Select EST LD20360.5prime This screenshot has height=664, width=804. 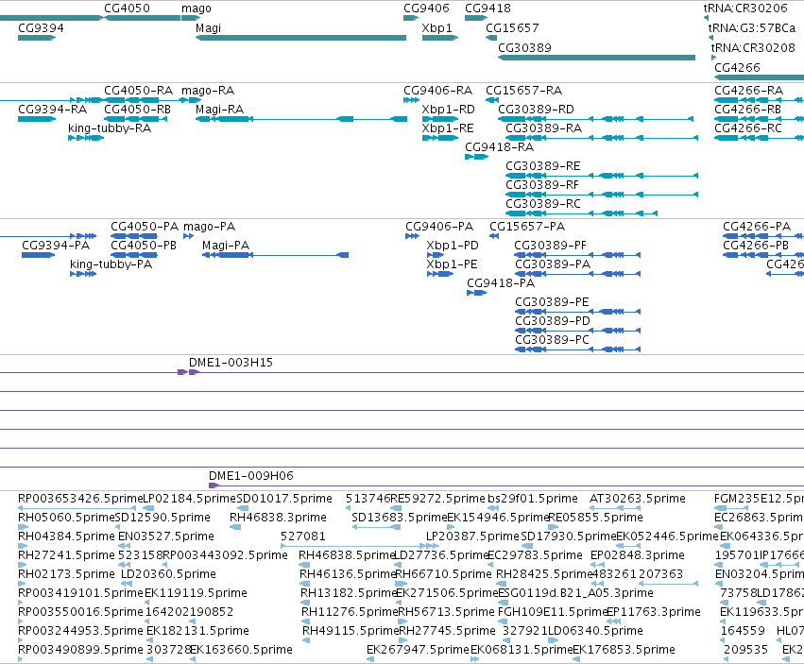coord(127,584)
